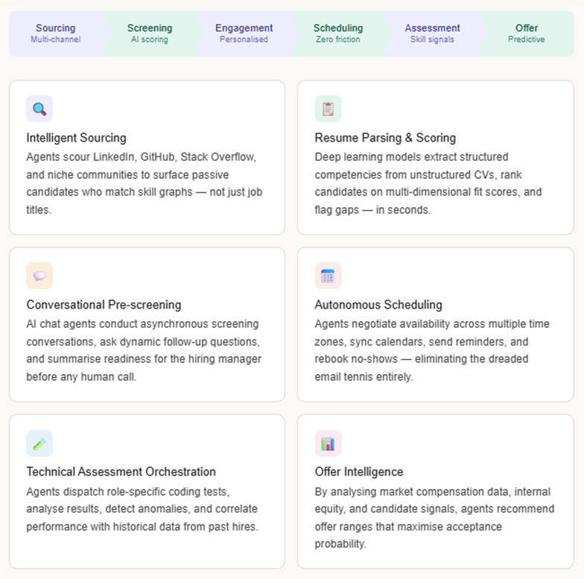The height and width of the screenshot is (579, 584).
Task: Open the Resume Parsing & Scoring heading
Action: (385, 138)
